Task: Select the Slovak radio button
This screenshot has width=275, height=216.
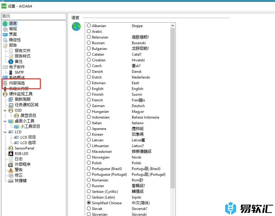Action: [89, 208]
